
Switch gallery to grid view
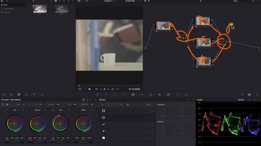coord(55,1)
